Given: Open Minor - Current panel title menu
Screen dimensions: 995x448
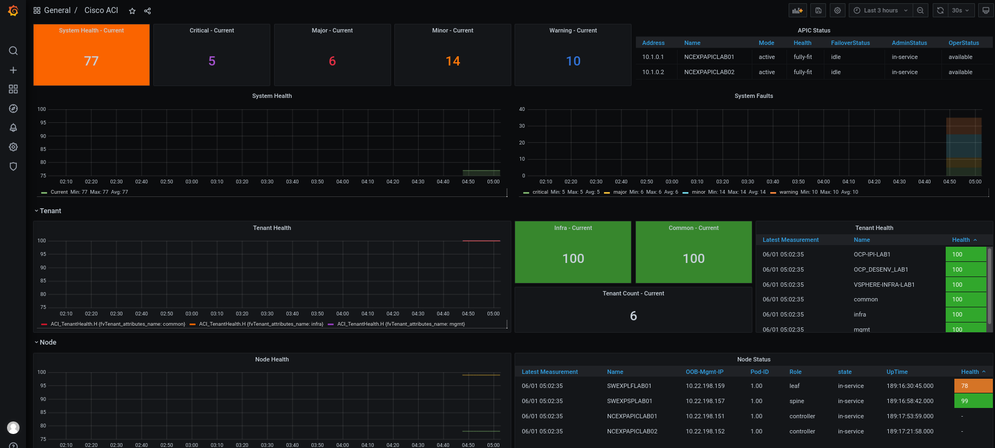Looking at the screenshot, I should [453, 30].
